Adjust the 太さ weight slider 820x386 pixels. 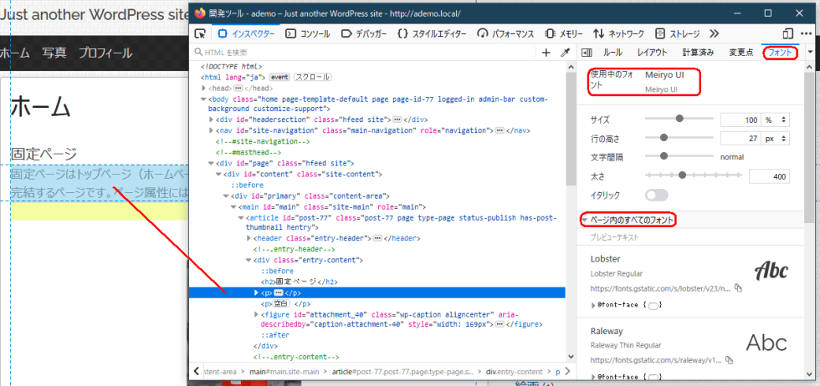pyautogui.click(x=694, y=175)
